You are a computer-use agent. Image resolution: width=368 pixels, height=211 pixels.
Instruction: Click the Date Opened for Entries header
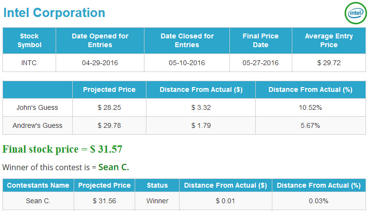tap(100, 40)
